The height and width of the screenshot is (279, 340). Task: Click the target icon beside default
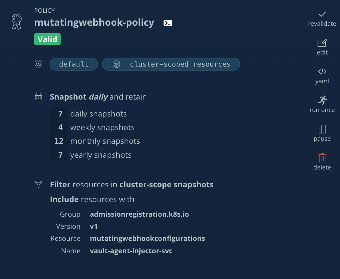pyautogui.click(x=38, y=64)
